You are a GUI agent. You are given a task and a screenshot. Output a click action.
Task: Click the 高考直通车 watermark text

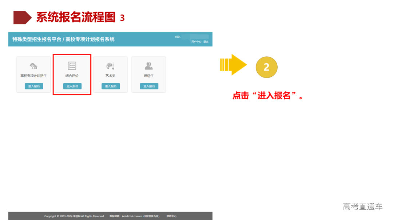pos(363,206)
